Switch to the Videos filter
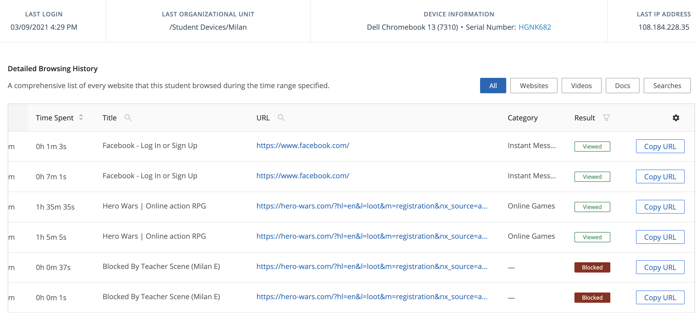 point(581,86)
